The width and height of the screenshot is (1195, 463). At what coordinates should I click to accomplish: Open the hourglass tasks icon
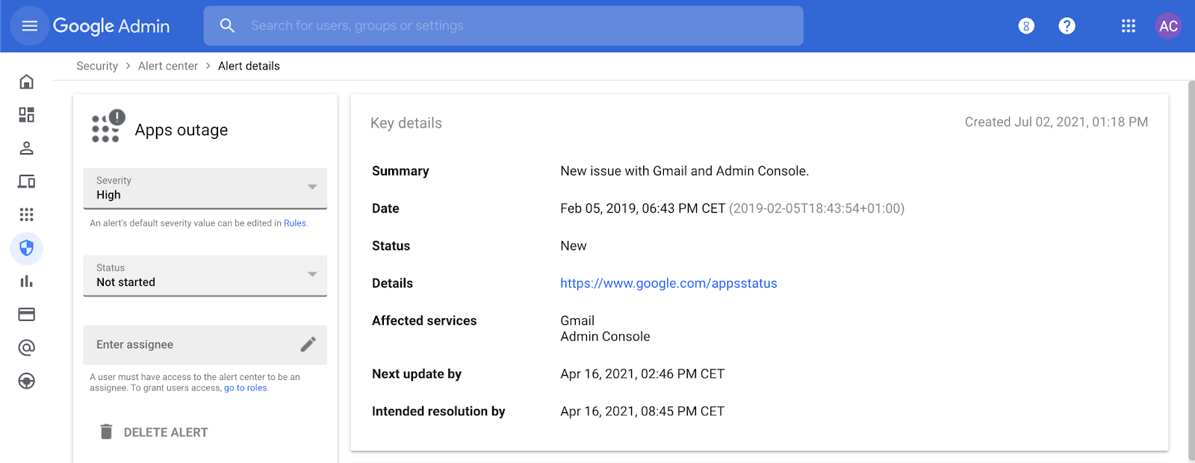(1026, 26)
